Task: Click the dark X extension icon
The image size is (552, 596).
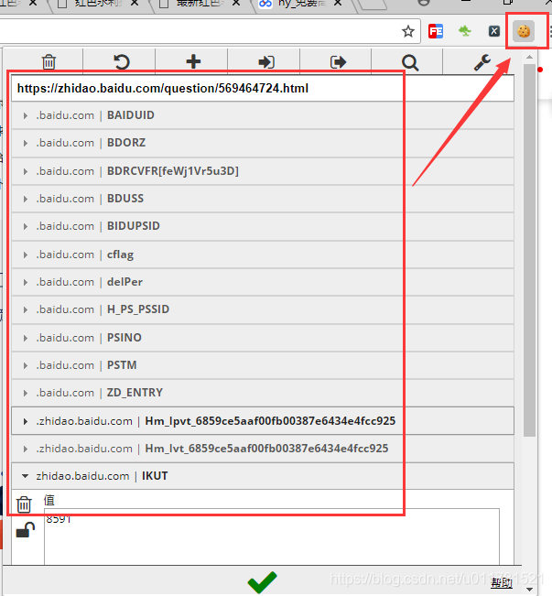Action: coord(493,31)
